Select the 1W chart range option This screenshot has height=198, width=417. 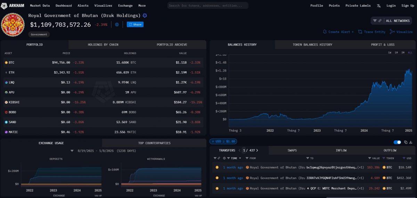point(390,53)
